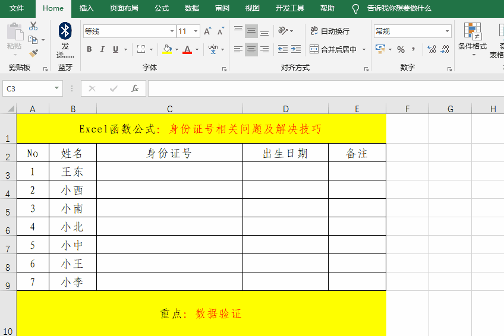Click the increase decimal places icon
504x336 pixels.
431,49
